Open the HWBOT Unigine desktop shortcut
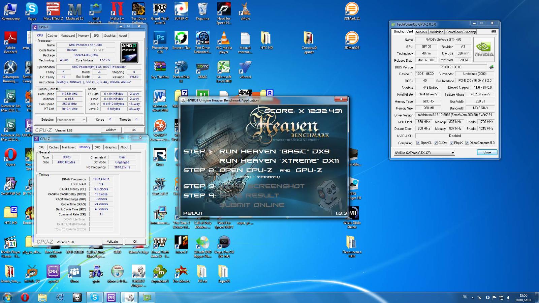 click(x=138, y=276)
